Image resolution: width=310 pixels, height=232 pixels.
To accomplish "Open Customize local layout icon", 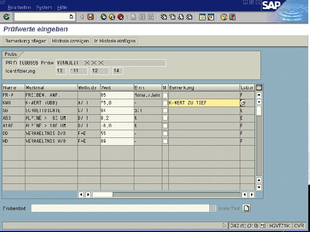I will (x=232, y=17).
